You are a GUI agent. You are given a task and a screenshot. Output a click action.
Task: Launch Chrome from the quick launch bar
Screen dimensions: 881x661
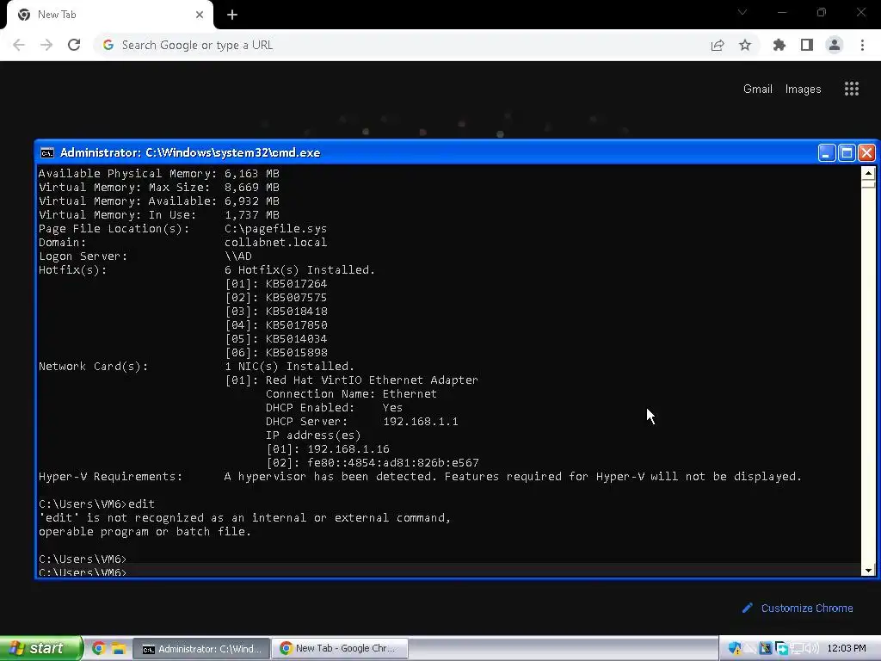99,648
